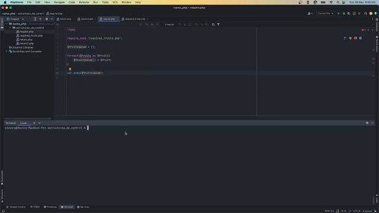The height and width of the screenshot is (213, 379).
Task: Click the Search Everywhere magnifier icon
Action: (x=365, y=14)
